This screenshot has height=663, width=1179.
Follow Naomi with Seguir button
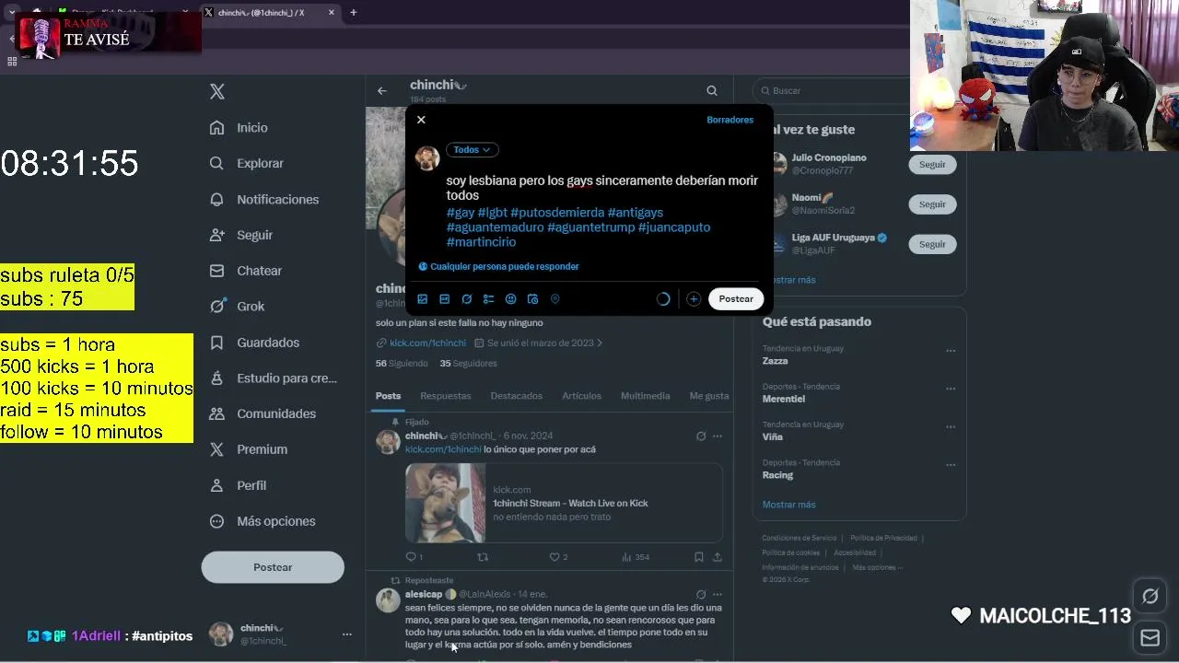[x=932, y=204]
